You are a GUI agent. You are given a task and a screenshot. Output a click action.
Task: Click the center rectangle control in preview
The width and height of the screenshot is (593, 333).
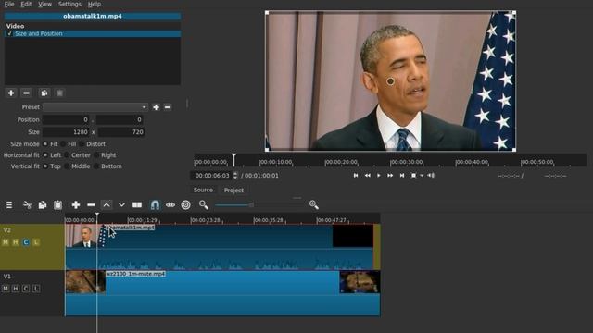coord(391,80)
